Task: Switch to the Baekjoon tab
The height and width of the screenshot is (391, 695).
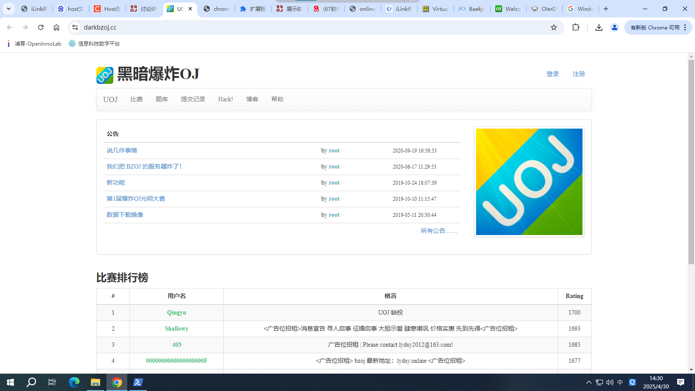Action: point(473,9)
